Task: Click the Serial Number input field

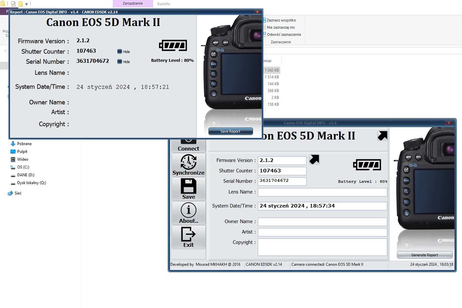Action: click(282, 181)
